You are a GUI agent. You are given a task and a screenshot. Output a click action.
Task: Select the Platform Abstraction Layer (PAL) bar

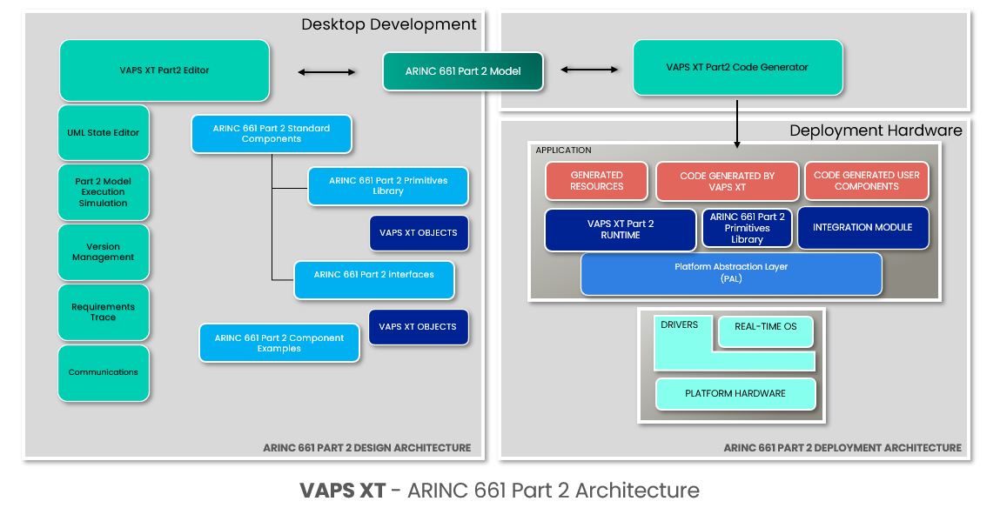pos(731,274)
